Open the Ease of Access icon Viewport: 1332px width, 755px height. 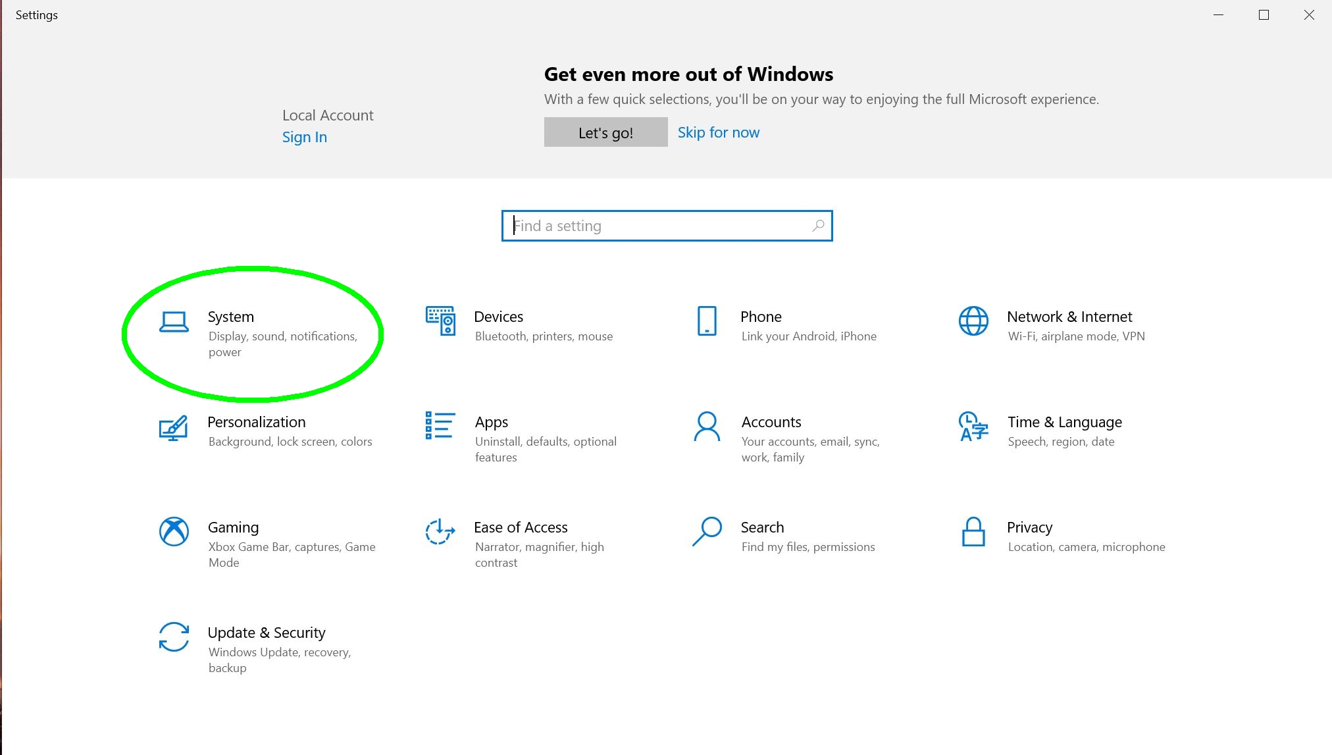(440, 532)
